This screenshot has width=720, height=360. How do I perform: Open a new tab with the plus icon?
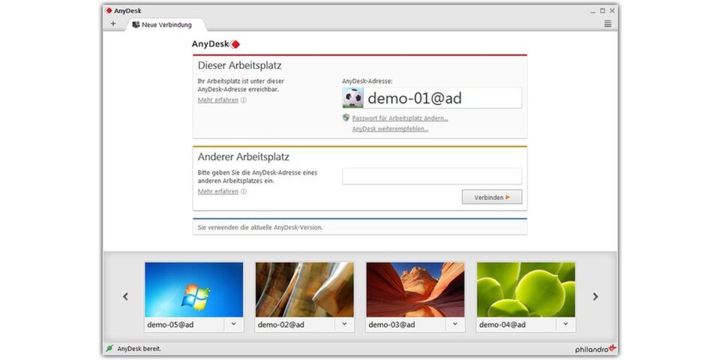(113, 24)
